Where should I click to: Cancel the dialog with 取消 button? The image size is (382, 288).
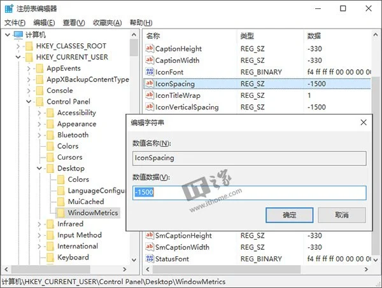(342, 215)
